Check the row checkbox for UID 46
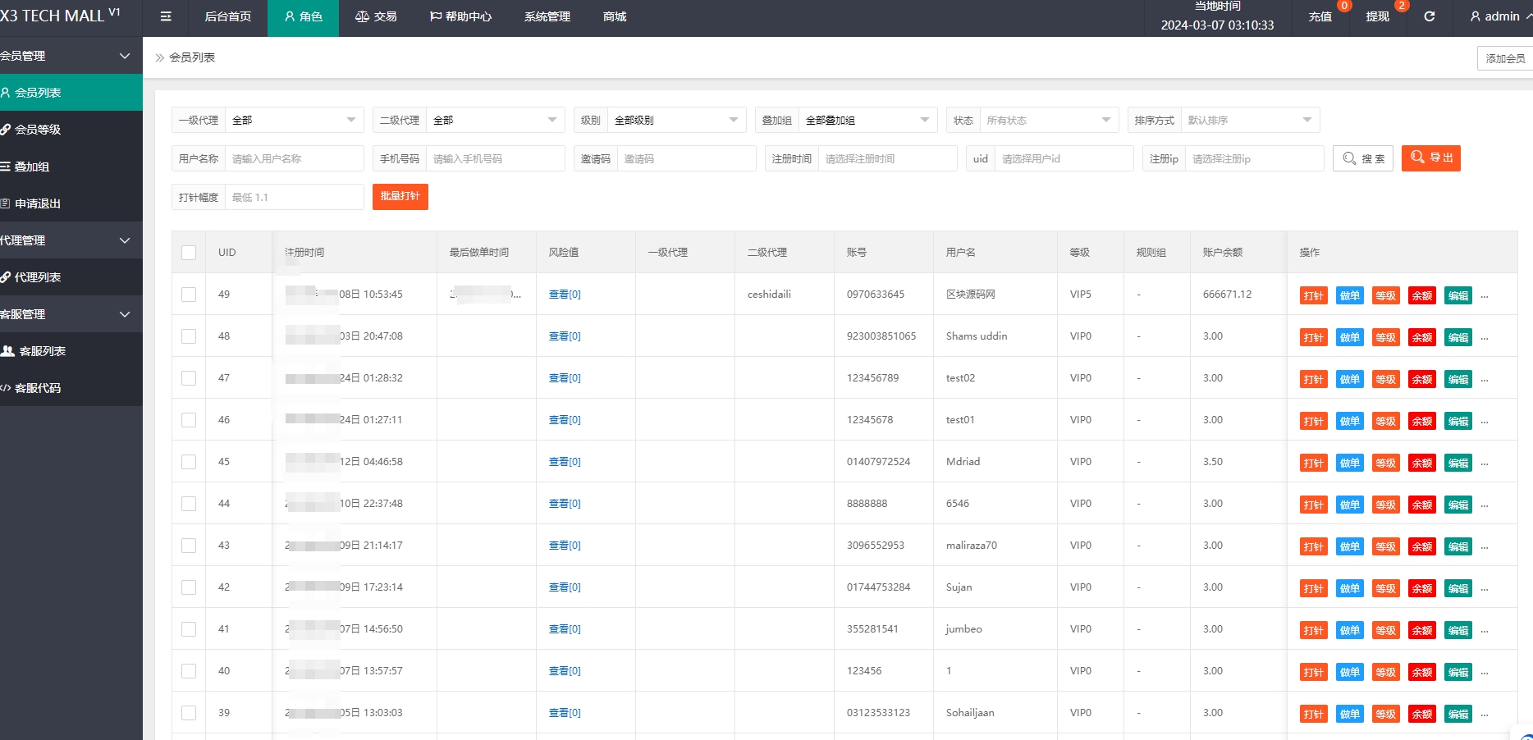The image size is (1533, 740). (x=189, y=420)
